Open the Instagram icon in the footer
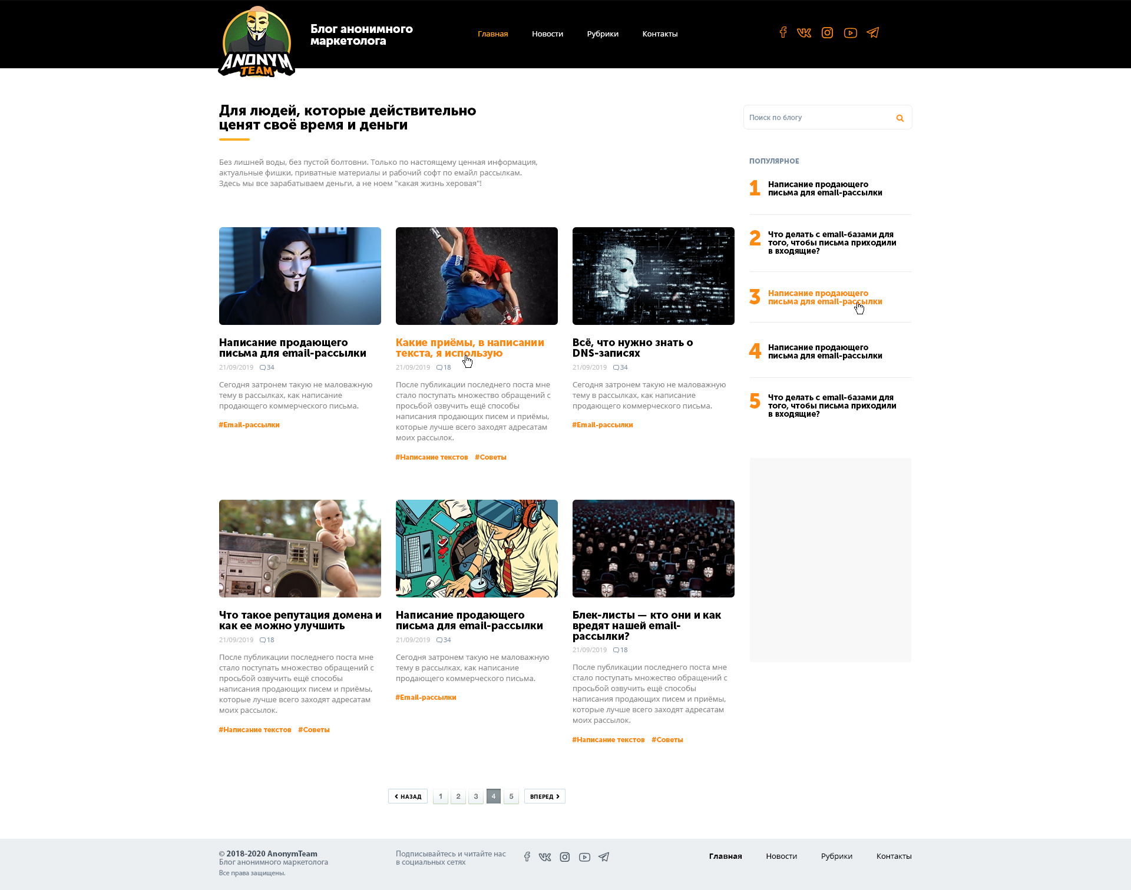 (x=565, y=857)
